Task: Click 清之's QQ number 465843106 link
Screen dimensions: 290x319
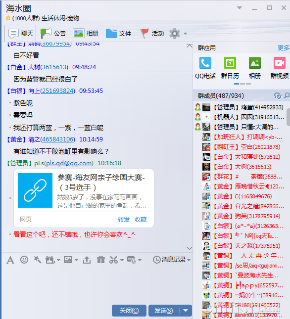Action: tap(57, 139)
